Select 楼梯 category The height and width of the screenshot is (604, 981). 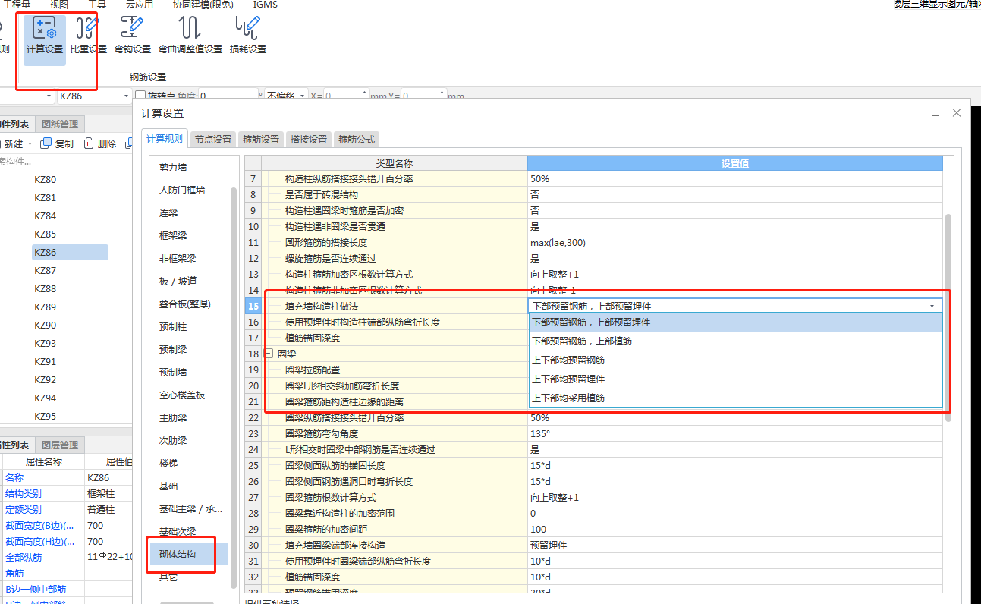click(x=168, y=464)
